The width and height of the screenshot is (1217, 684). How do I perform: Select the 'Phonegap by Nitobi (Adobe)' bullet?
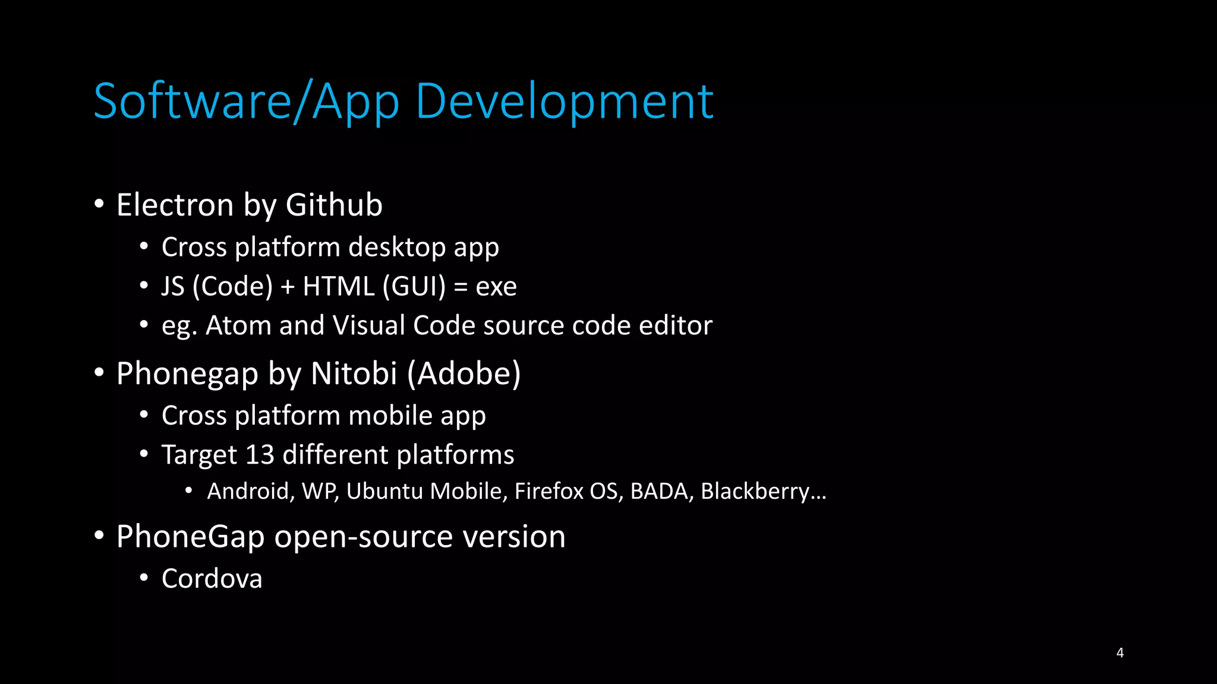319,374
